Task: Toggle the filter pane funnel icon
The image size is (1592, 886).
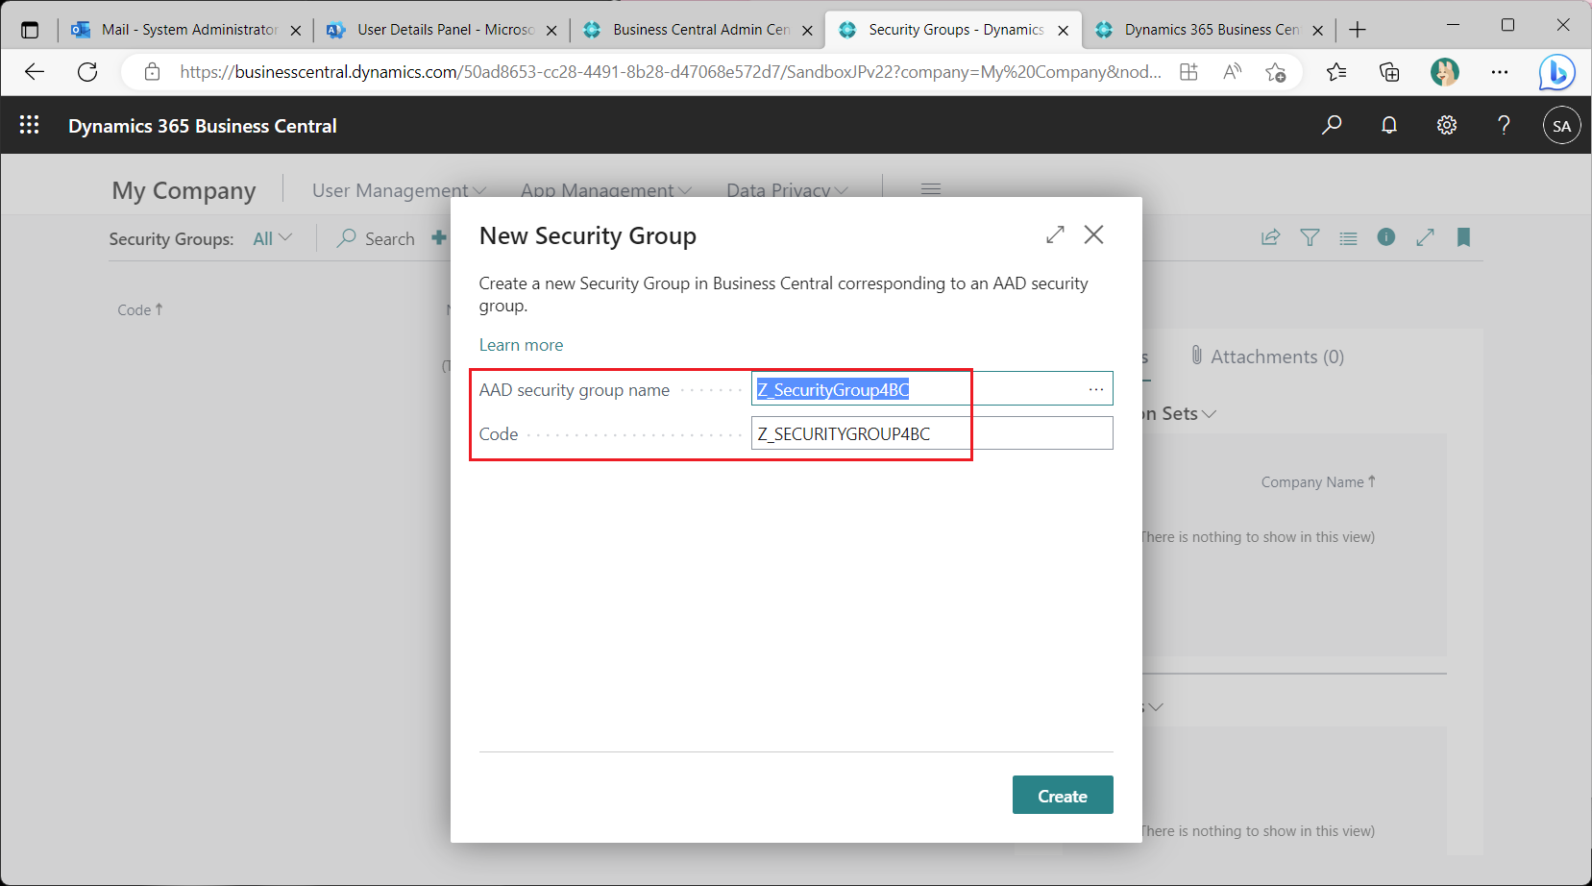Action: tap(1310, 237)
